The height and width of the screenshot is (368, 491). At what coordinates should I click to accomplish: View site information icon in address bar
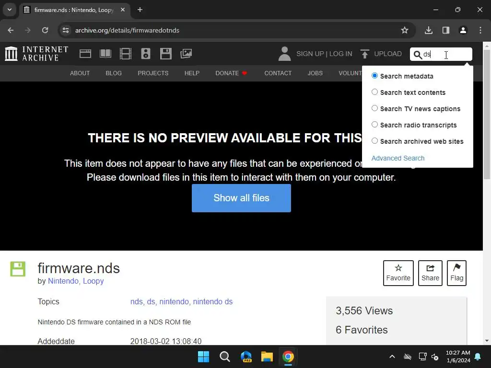[x=66, y=30]
